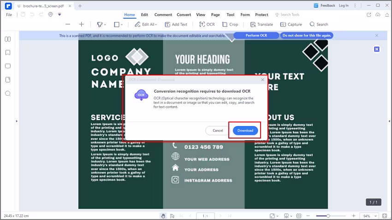This screenshot has width=392, height=220.
Task: Click the Capture tool
Action: (x=291, y=24)
